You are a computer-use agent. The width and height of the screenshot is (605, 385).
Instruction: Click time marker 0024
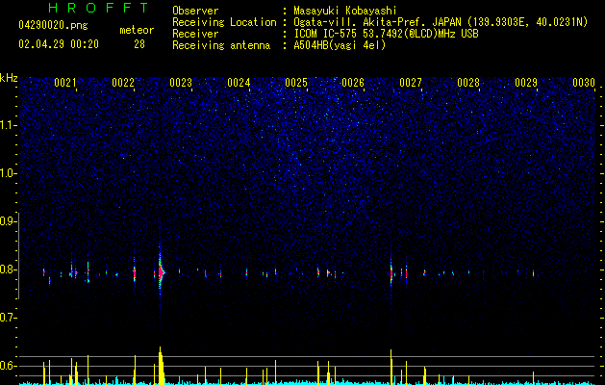(239, 83)
